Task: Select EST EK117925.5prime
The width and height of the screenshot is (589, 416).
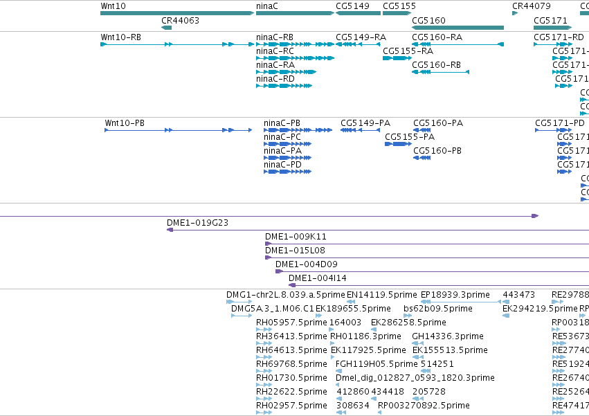Action: click(332, 357)
